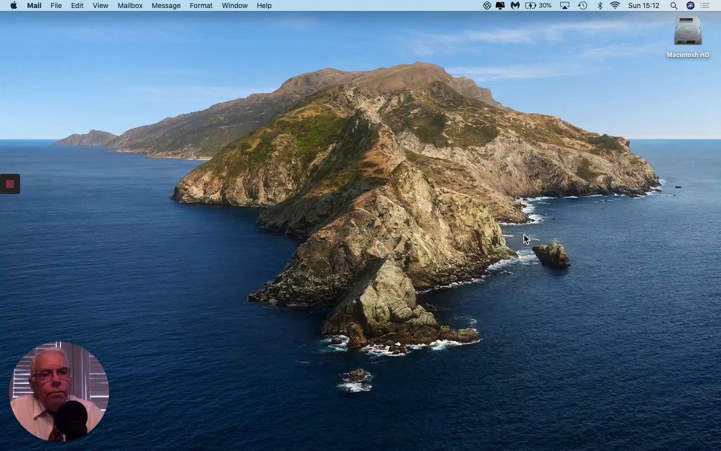Open Spotlight search magnifying glass
This screenshot has height=451, width=721.
click(674, 6)
